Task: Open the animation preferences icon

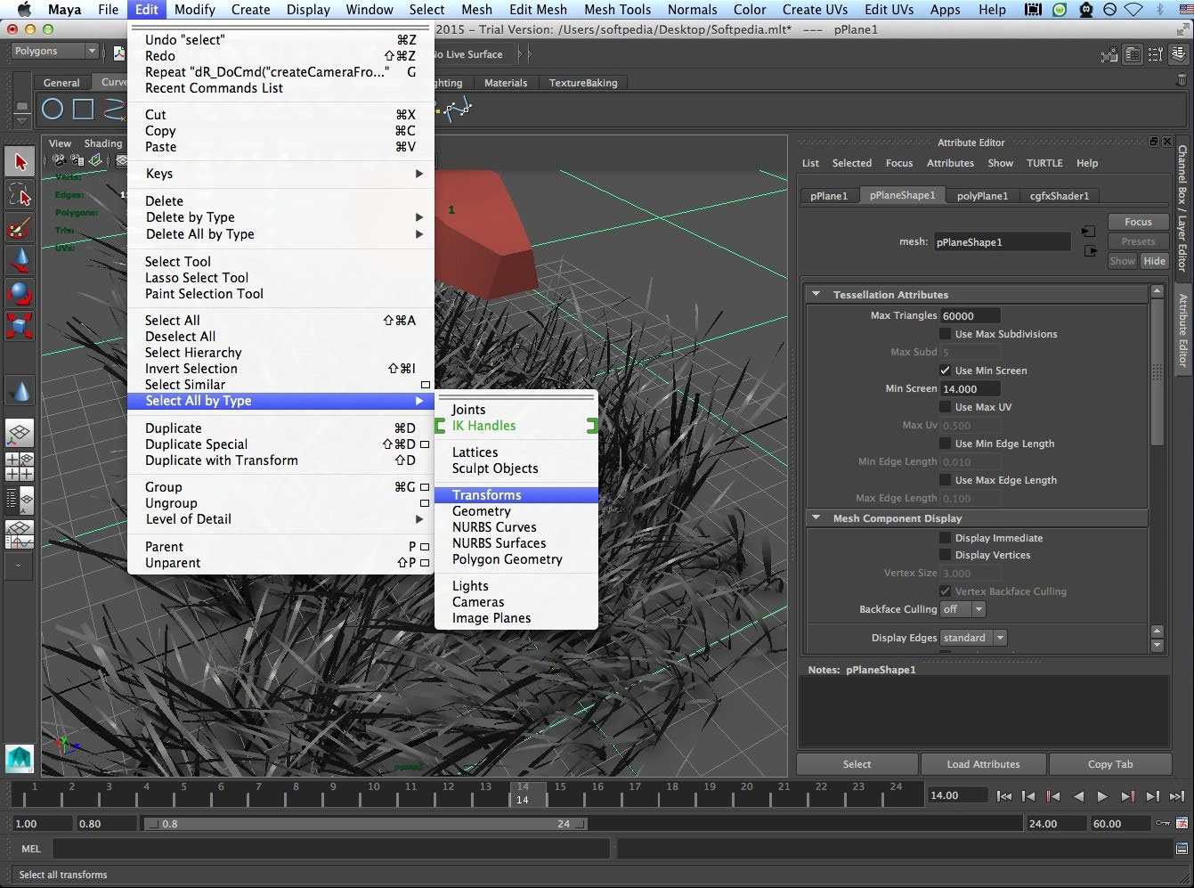Action: 1182,824
